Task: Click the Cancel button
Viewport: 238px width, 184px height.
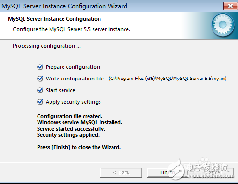Action: [x=213, y=172]
